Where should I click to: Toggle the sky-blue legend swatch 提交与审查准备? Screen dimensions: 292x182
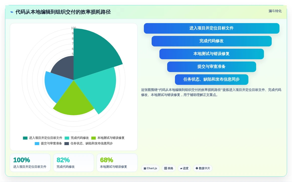pyautogui.click(x=37, y=144)
